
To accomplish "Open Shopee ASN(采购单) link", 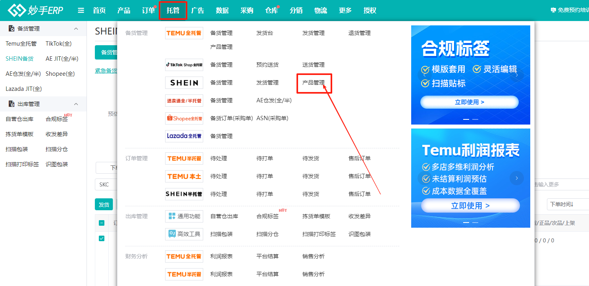I will coord(272,118).
